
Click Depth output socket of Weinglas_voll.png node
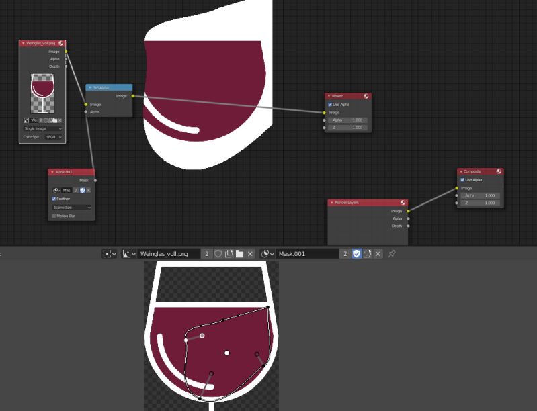[x=66, y=66]
